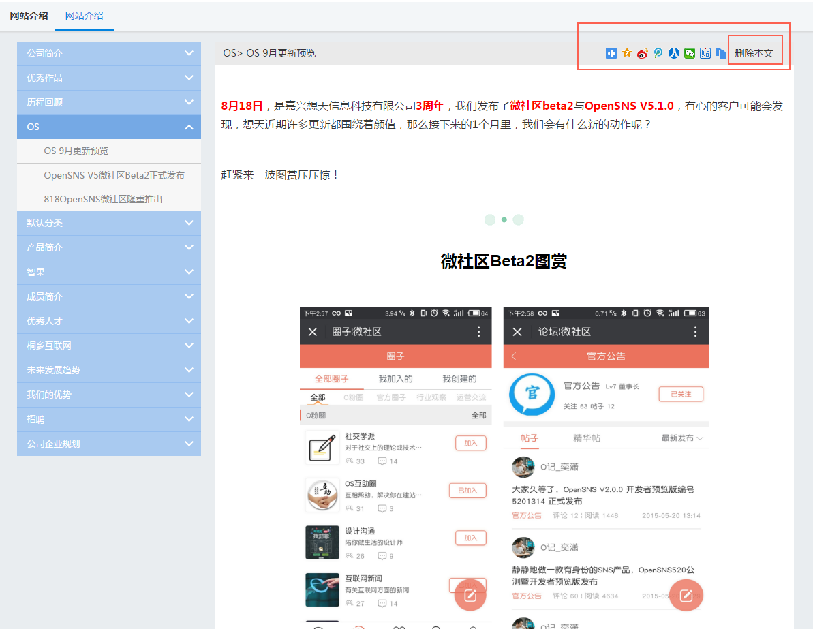813x629 pixels.
Task: Open the 未来发展趋势 category
Action: 109,370
